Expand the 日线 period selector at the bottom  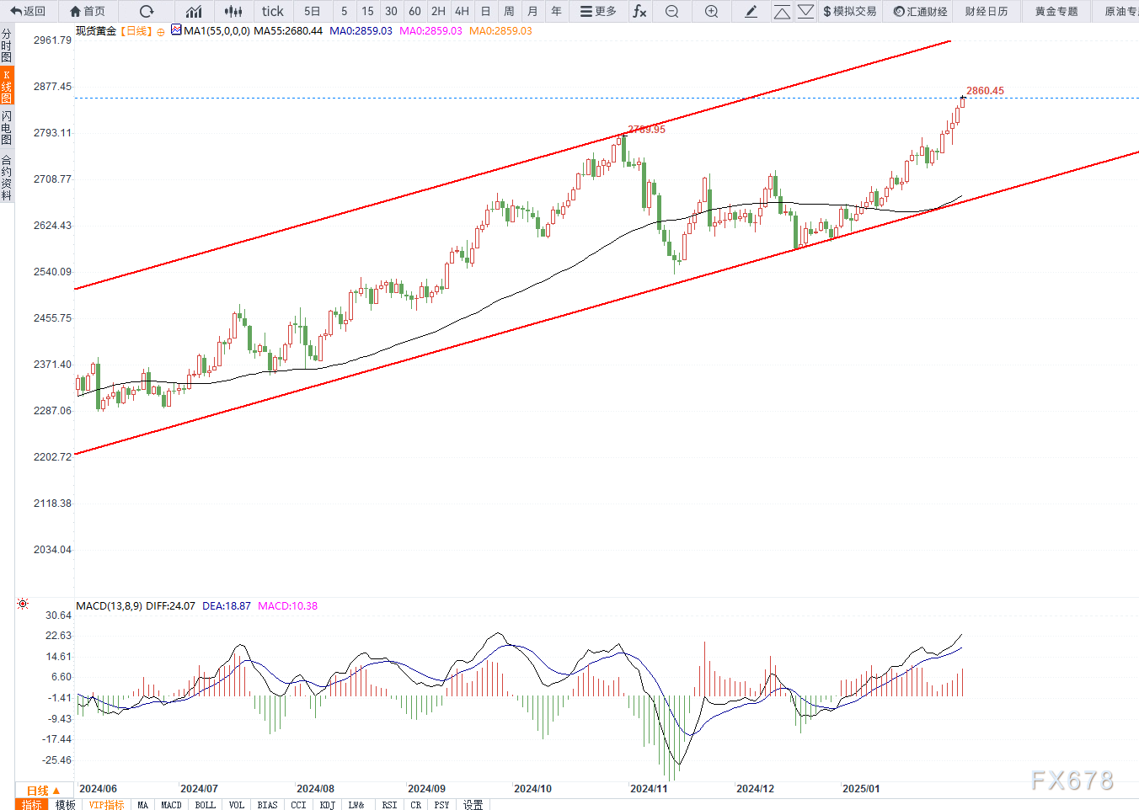(x=43, y=791)
